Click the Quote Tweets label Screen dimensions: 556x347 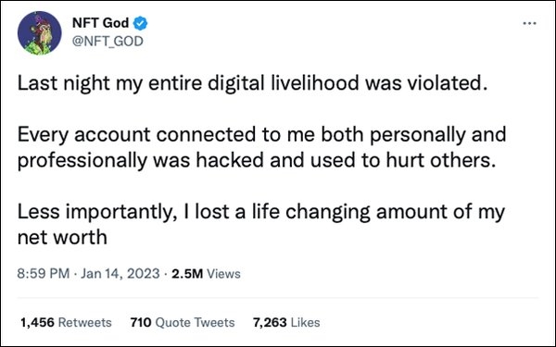pyautogui.click(x=195, y=323)
